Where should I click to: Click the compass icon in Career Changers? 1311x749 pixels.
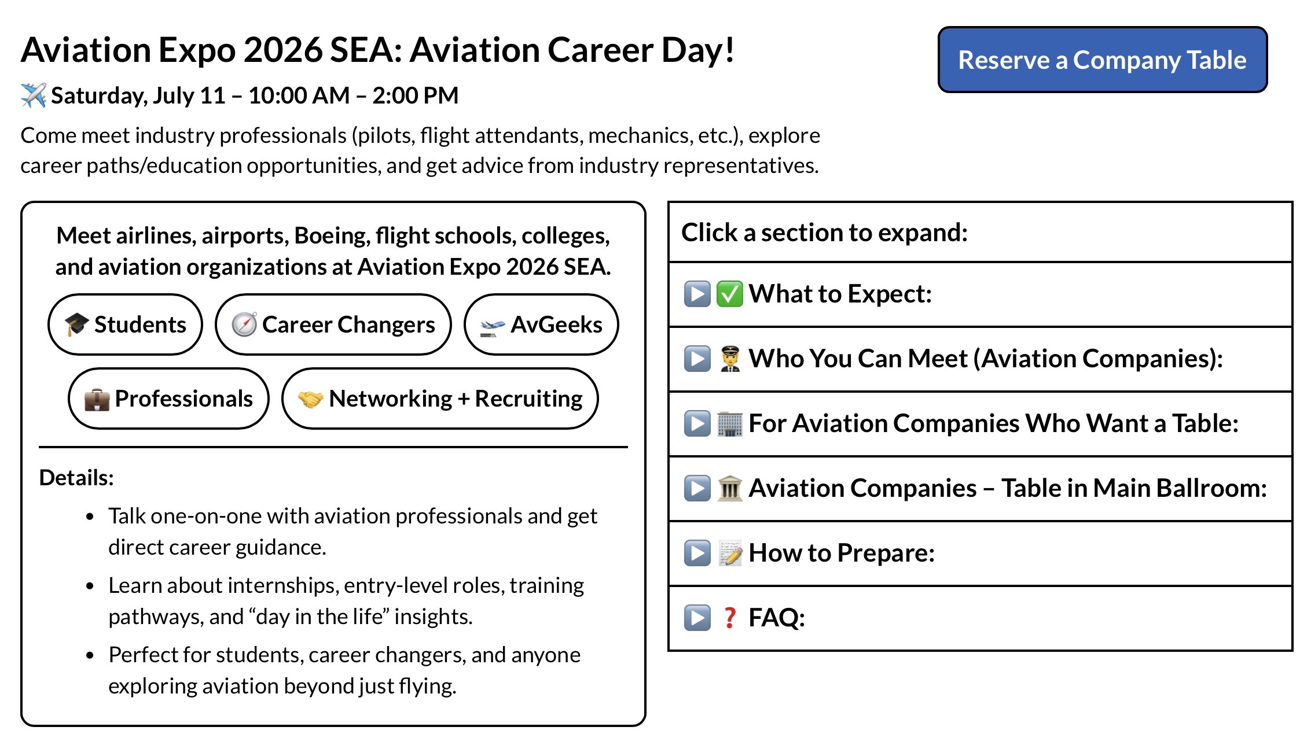[x=244, y=324]
